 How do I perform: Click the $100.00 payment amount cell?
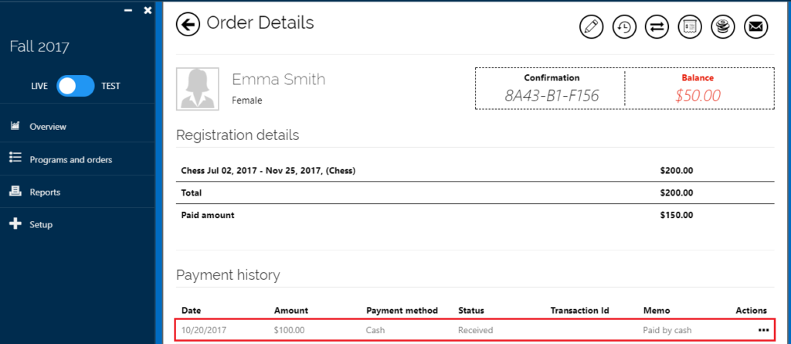[289, 330]
